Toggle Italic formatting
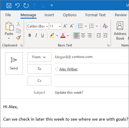The width and height of the screenshot is (129, 128). coord(36,35)
